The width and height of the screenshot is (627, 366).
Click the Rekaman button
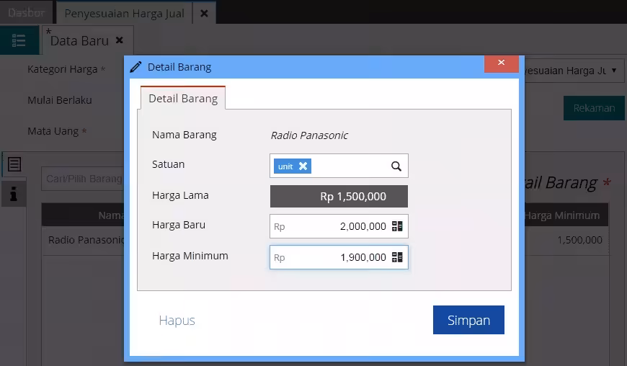(x=594, y=108)
